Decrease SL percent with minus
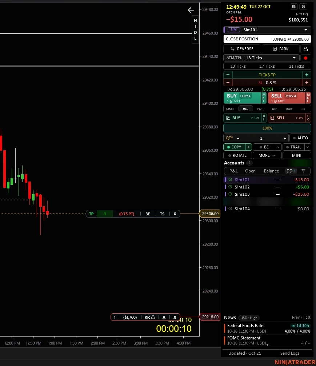316x366 pixels. point(228,83)
